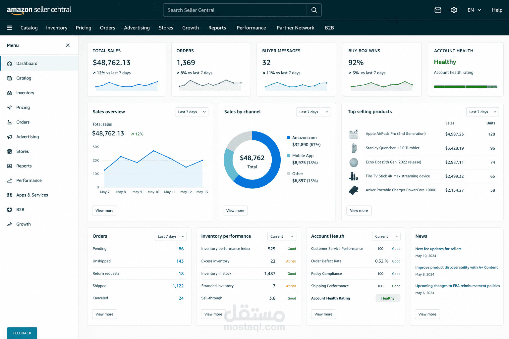Click the Reports icon in sidebar
Viewport: 509px width, 339px height.
[10, 166]
